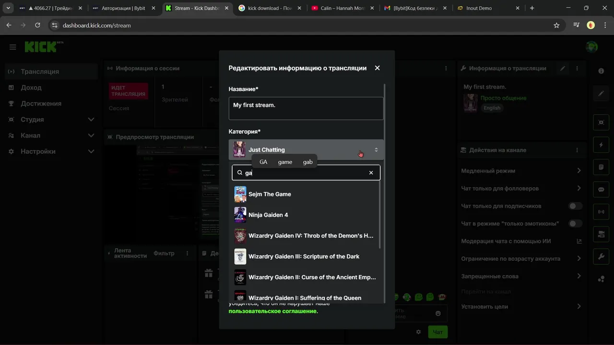The image size is (614, 345).
Task: Select Wizardry Gaiden III: Scripture of the Dark
Action: pyautogui.click(x=306, y=256)
